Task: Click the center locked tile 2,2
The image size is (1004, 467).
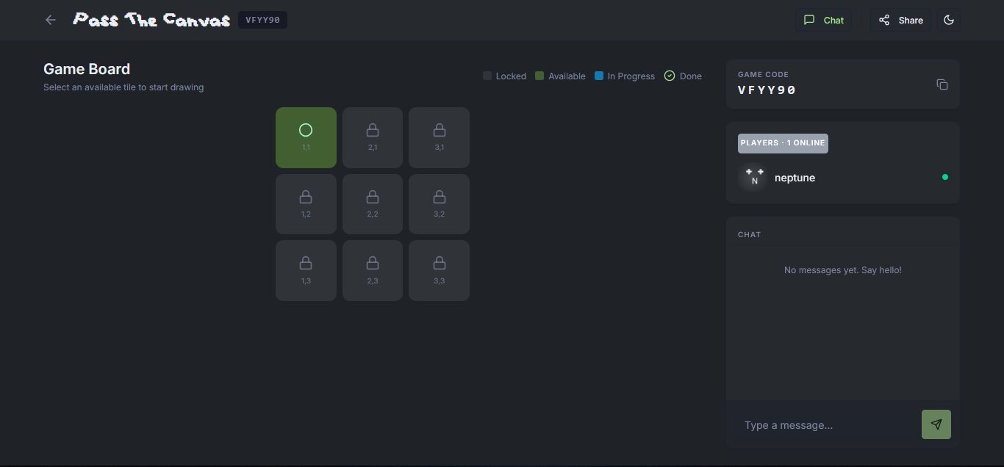Action: tap(373, 204)
